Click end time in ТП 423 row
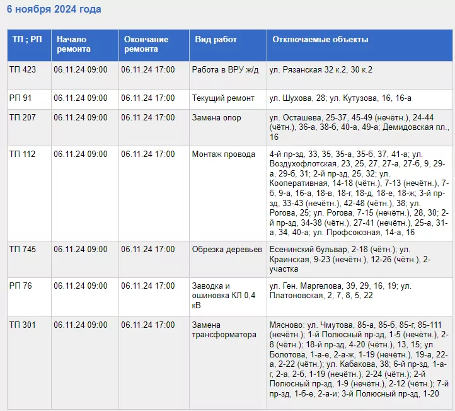455x411 pixels. [148, 70]
